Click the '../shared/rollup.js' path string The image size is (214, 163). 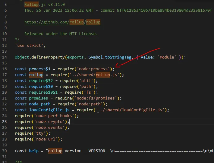tap(94, 75)
